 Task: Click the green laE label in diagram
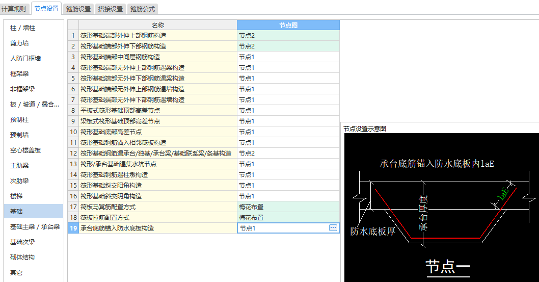click(x=503, y=194)
